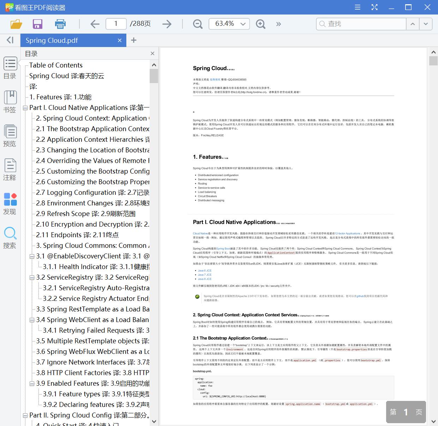Select the Spring Cloud.pdf tab
The image size is (438, 426).
[73, 40]
